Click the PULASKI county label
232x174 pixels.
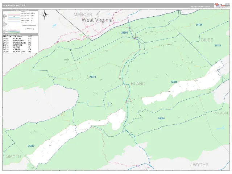221,113
